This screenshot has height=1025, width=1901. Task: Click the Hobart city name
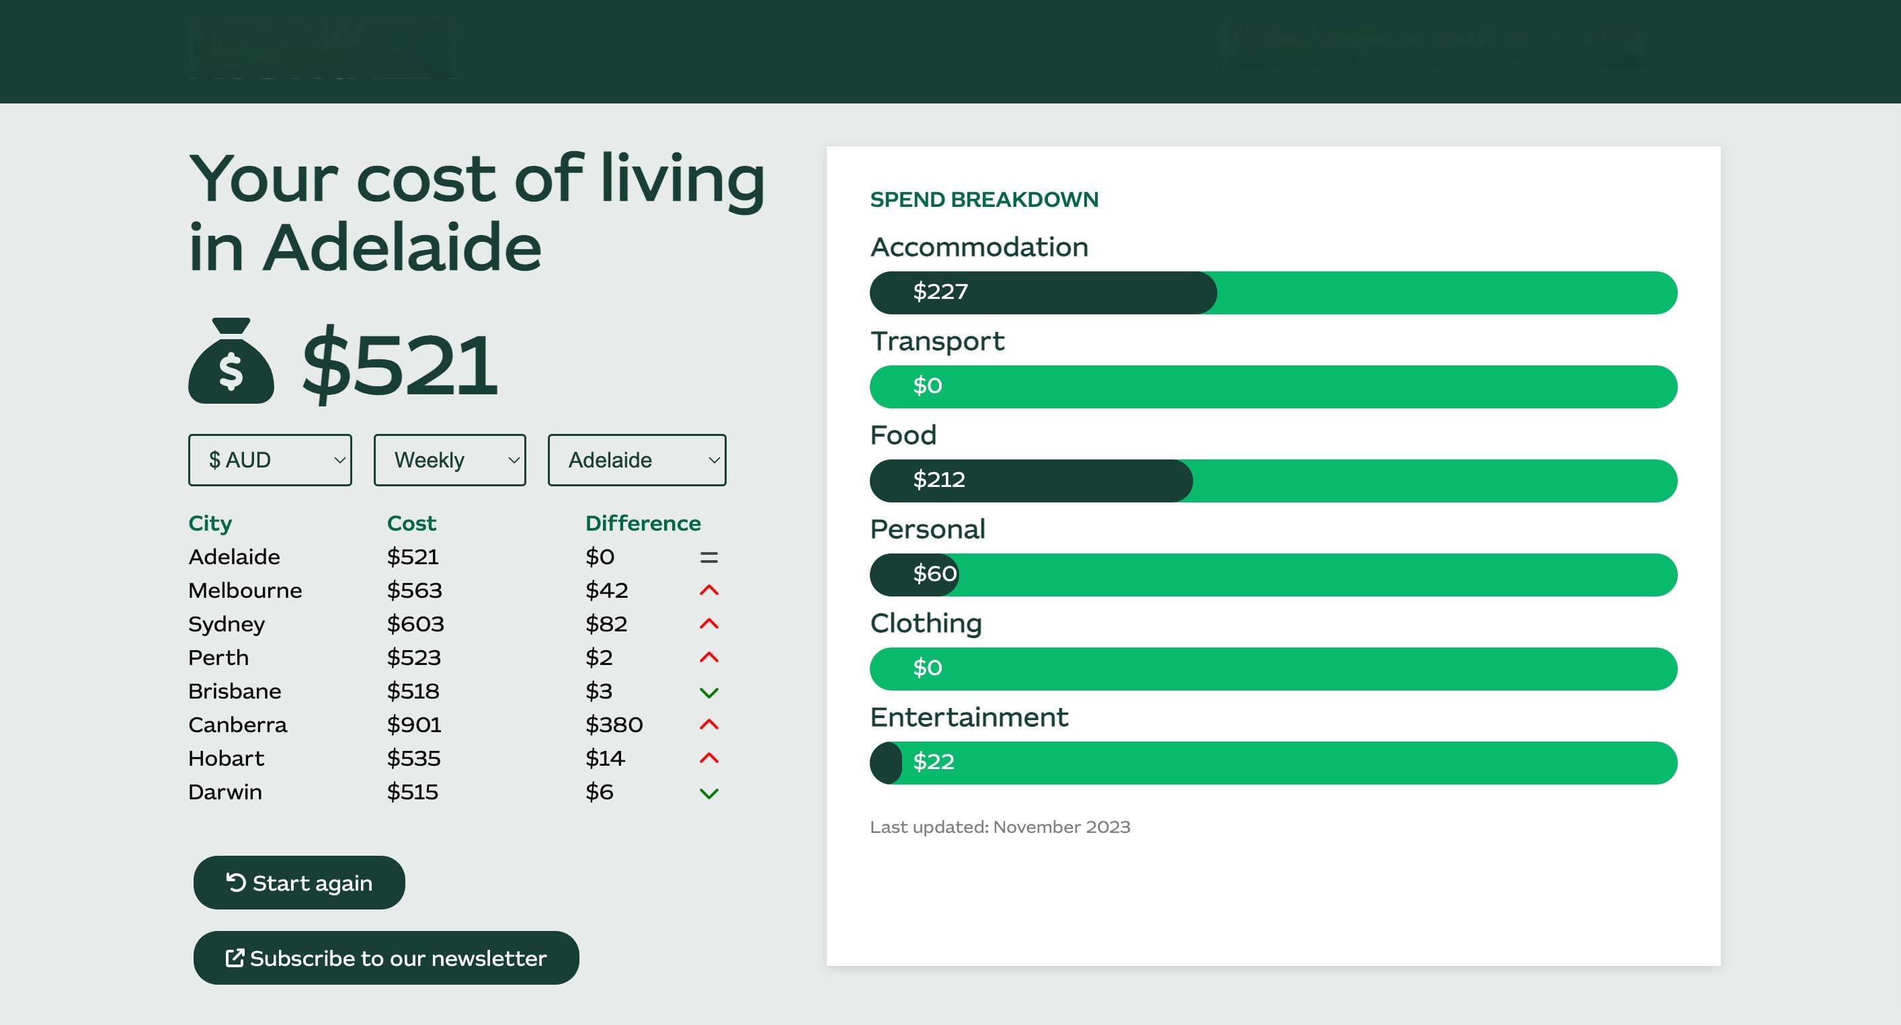[x=226, y=759]
